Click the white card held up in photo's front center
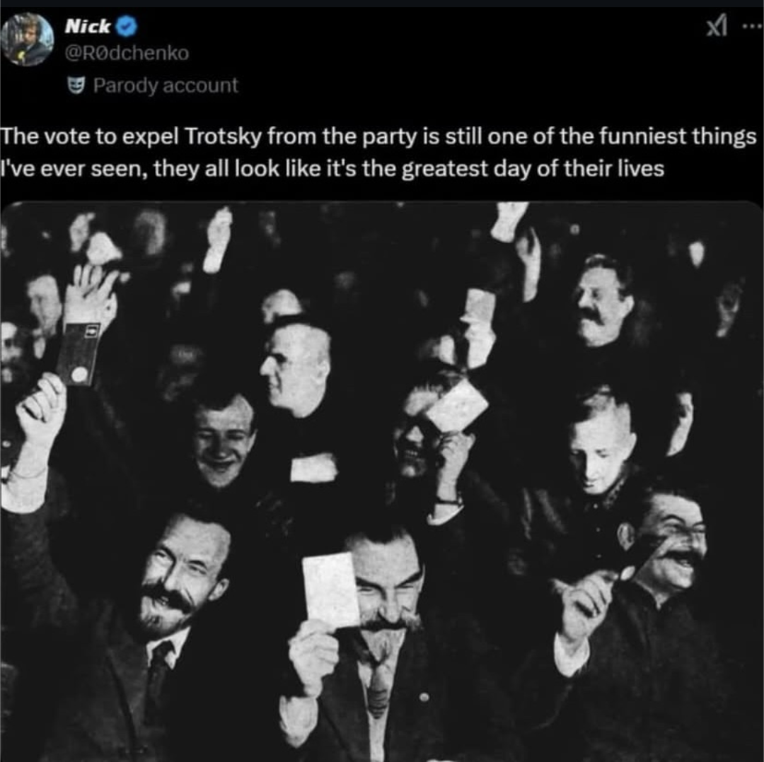Viewport: 764px width, 762px height. click(x=331, y=588)
